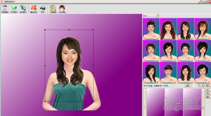Select the first purple gradient background swatch
The image size is (211, 116).
click(156, 102)
